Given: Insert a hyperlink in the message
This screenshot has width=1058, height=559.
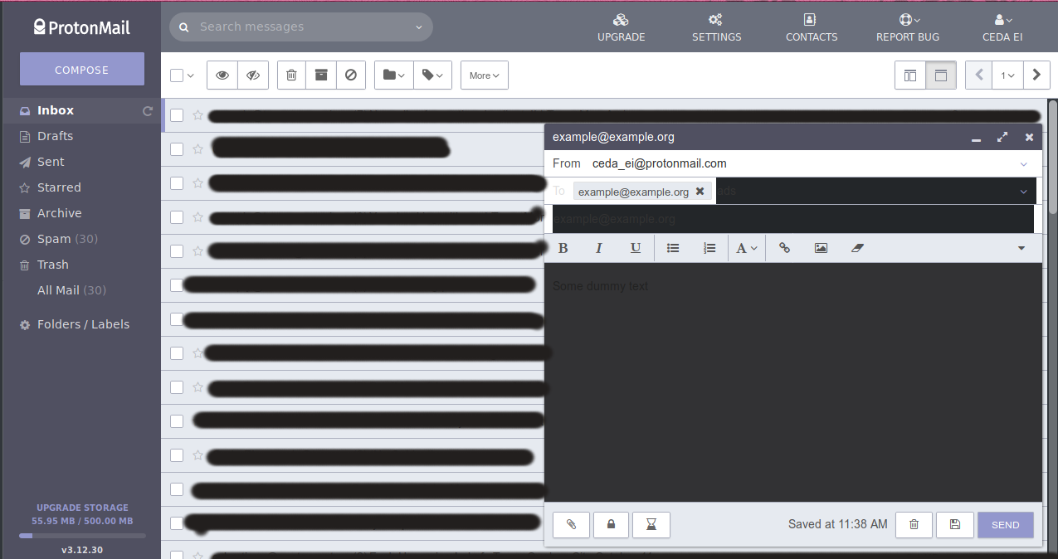Looking at the screenshot, I should 784,248.
